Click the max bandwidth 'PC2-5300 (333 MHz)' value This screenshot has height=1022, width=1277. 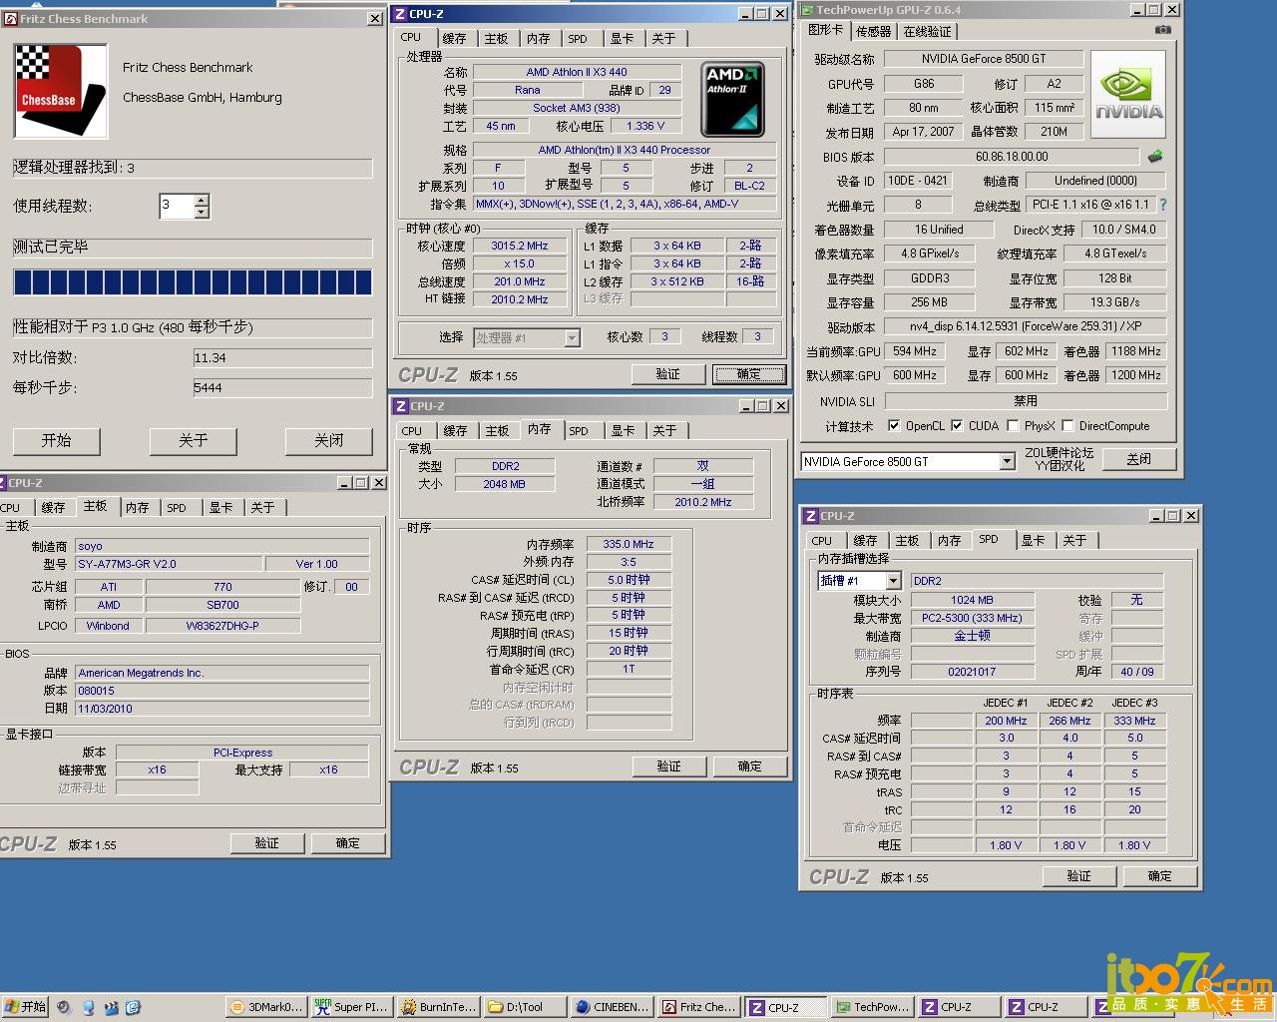tap(972, 618)
